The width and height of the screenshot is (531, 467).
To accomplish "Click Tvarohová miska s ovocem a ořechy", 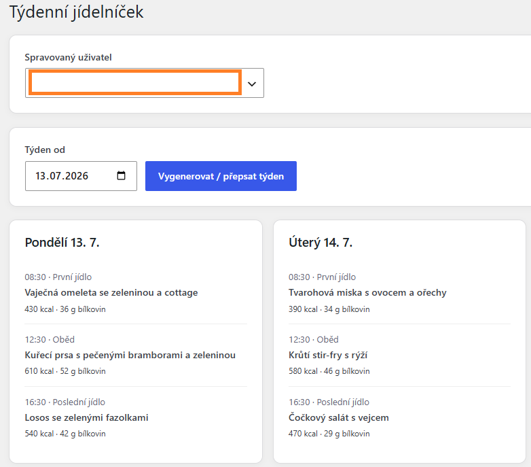I will tap(367, 292).
